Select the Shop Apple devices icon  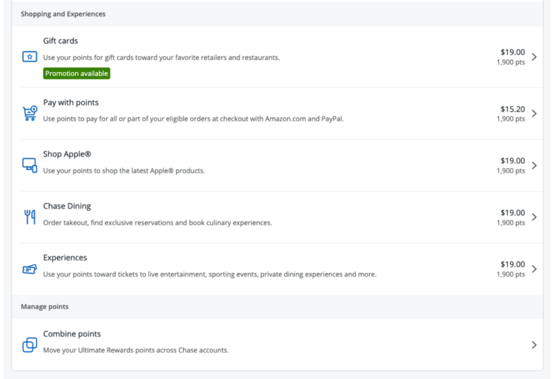pyautogui.click(x=30, y=165)
